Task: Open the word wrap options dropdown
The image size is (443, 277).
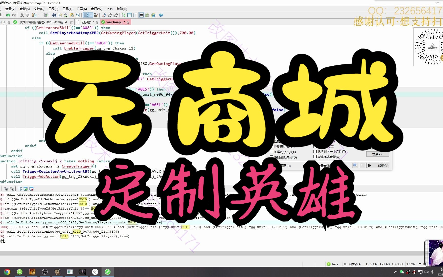Action: [91, 15]
